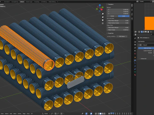This screenshot has width=154, height=115.
Task: Open the Properties editor type dropdown
Action: click(x=136, y=34)
